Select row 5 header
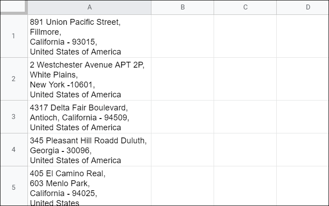 coord(14,186)
